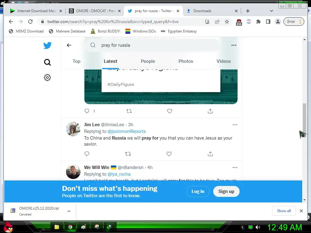311x233 pixels.
Task: Open Twitter sidebar settings gear
Action: click(47, 77)
